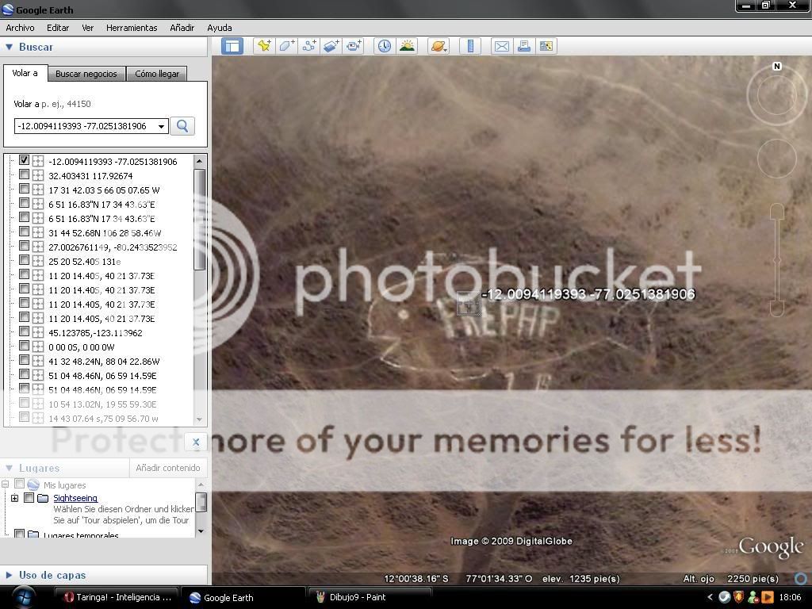The height and width of the screenshot is (609, 812).
Task: Switch to Buscar negocios tab
Action: 86,74
